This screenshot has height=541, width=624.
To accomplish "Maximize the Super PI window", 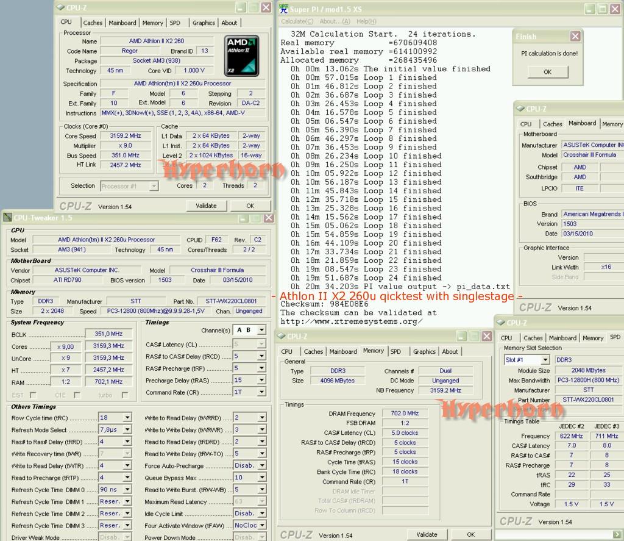I will (603, 9).
